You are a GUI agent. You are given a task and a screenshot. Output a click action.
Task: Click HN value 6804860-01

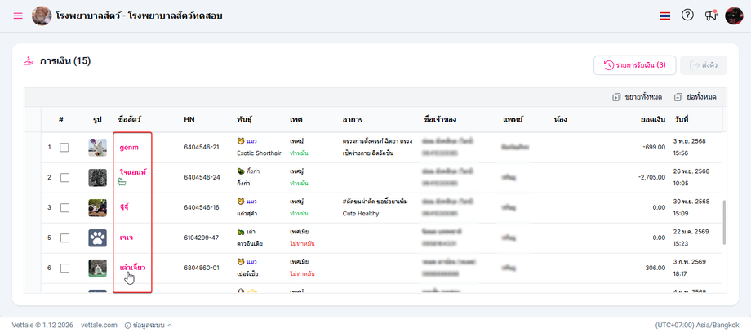point(201,268)
